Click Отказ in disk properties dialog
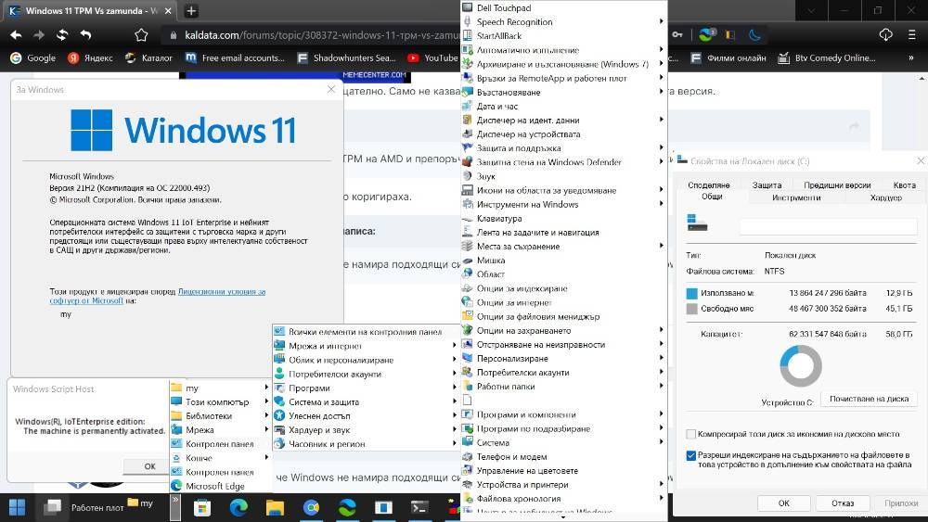 pos(843,503)
